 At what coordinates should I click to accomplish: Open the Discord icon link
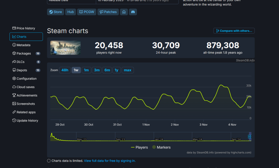coord(133,12)
